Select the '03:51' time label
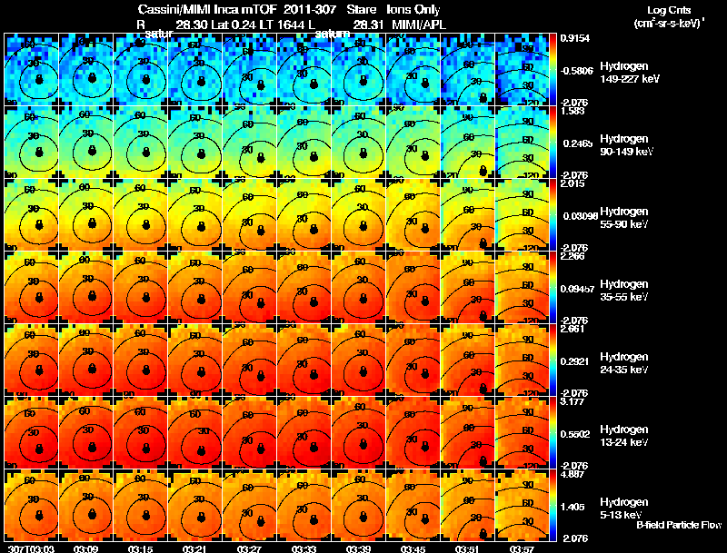The image size is (727, 553). [x=467, y=548]
